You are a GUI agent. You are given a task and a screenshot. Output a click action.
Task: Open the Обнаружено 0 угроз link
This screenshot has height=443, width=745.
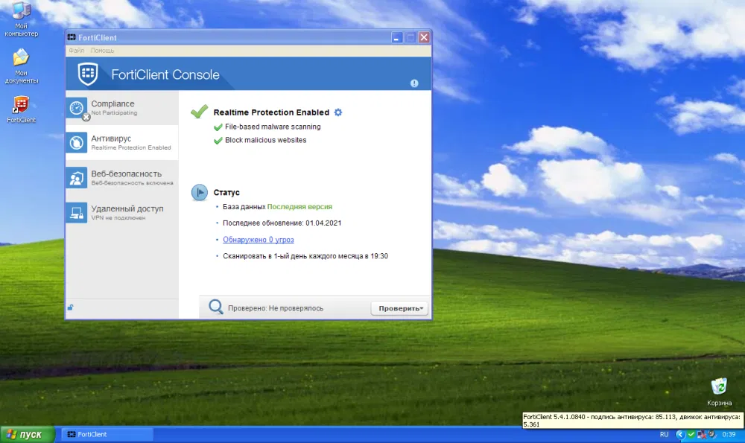(259, 240)
